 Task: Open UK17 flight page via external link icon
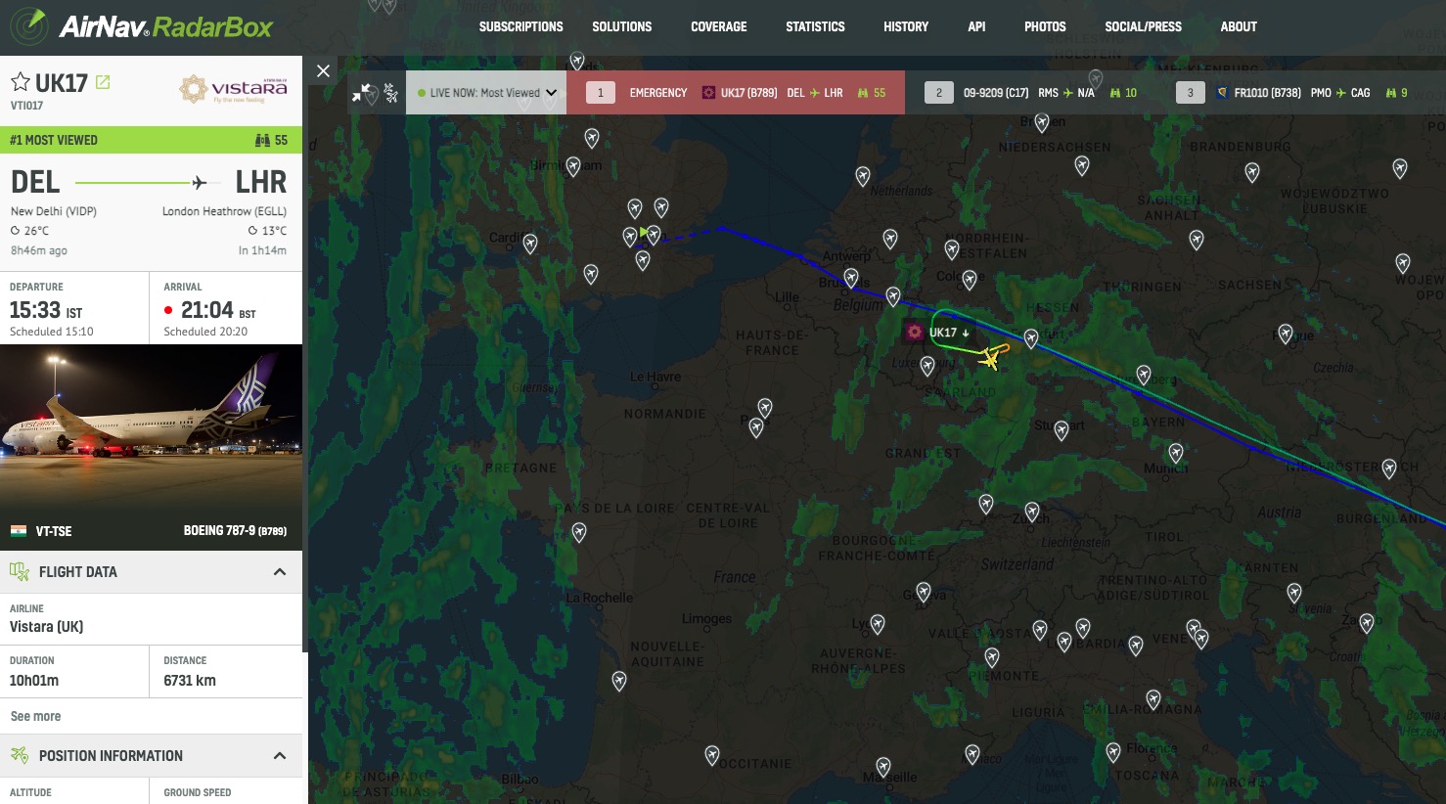[103, 82]
